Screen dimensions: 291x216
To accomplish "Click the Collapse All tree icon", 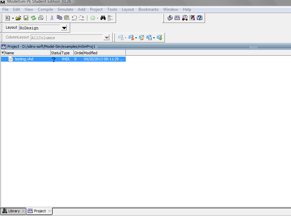I will (x=110, y=18).
